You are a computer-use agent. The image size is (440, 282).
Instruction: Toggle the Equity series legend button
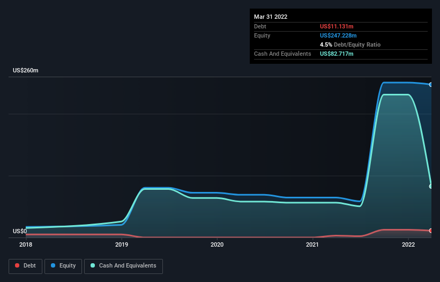tap(63, 266)
